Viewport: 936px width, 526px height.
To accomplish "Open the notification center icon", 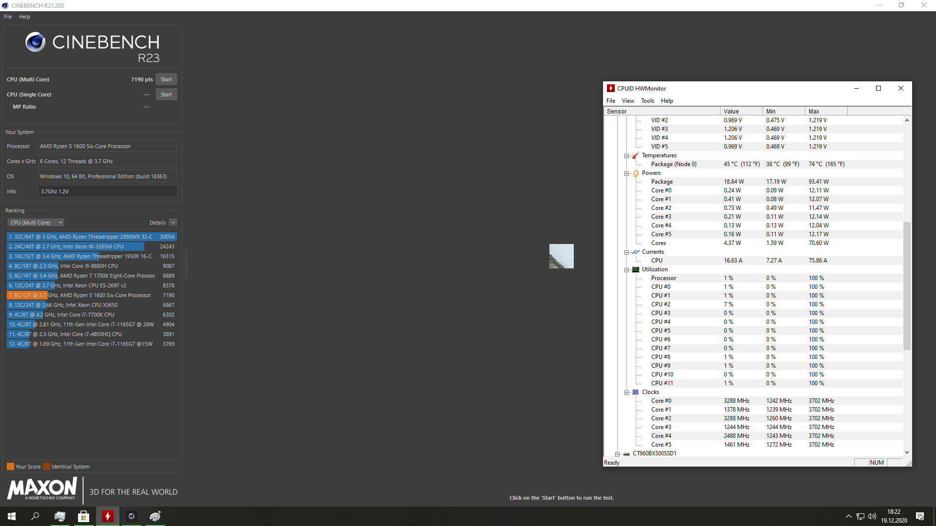I will [920, 516].
